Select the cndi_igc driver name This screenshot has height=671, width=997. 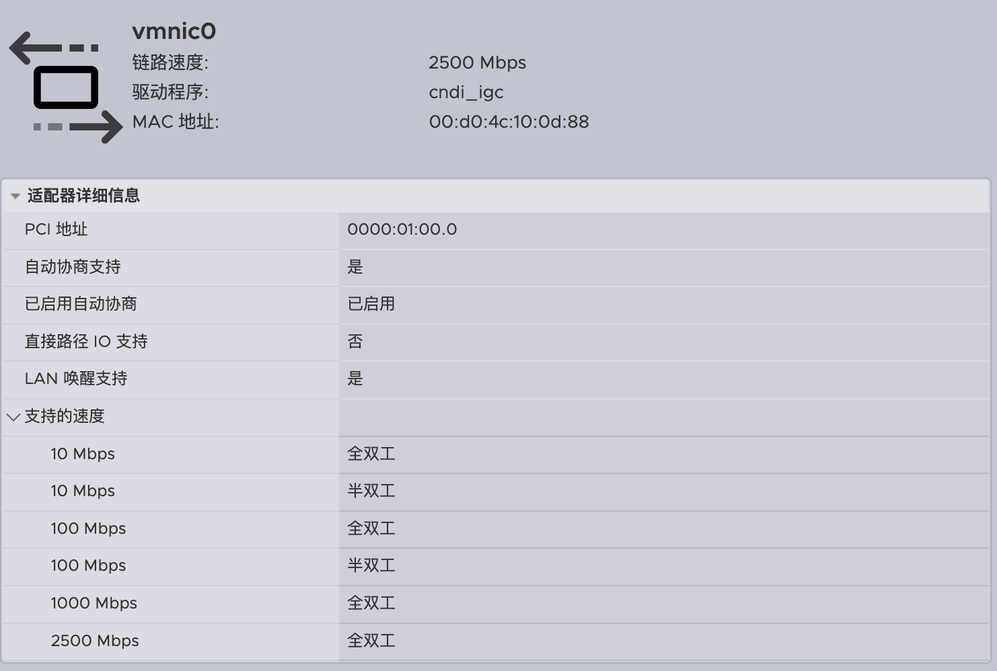466,92
